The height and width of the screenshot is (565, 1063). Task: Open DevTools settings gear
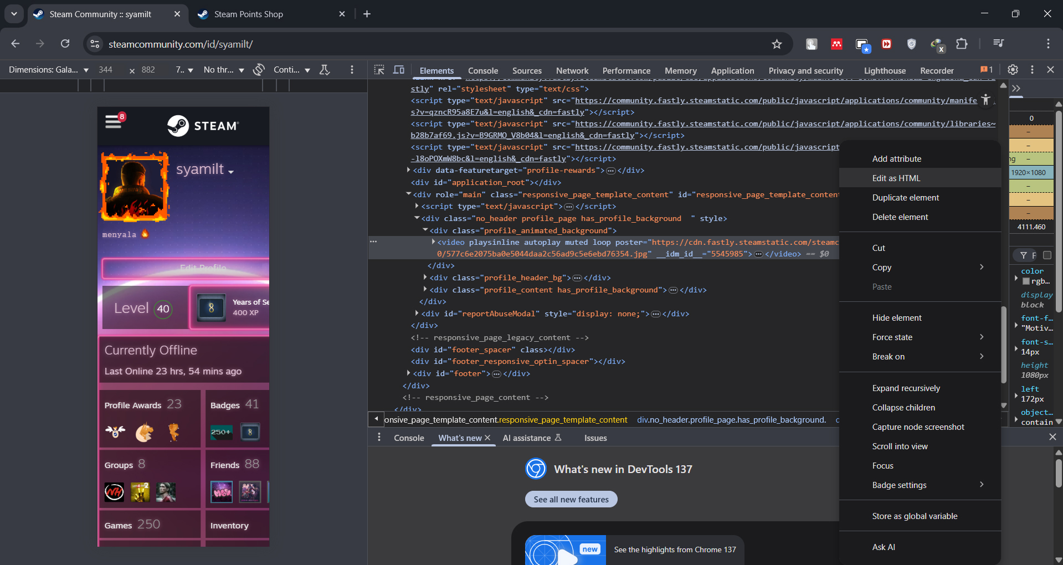1013,70
